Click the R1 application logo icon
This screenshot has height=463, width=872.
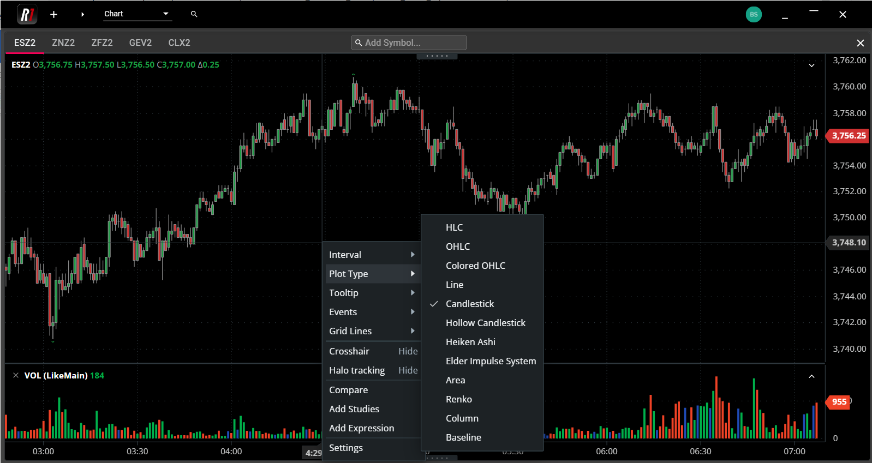(27, 14)
